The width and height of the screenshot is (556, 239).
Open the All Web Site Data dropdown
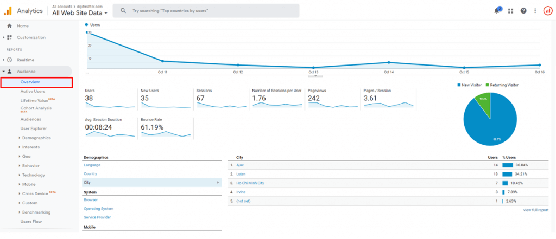coord(80,12)
